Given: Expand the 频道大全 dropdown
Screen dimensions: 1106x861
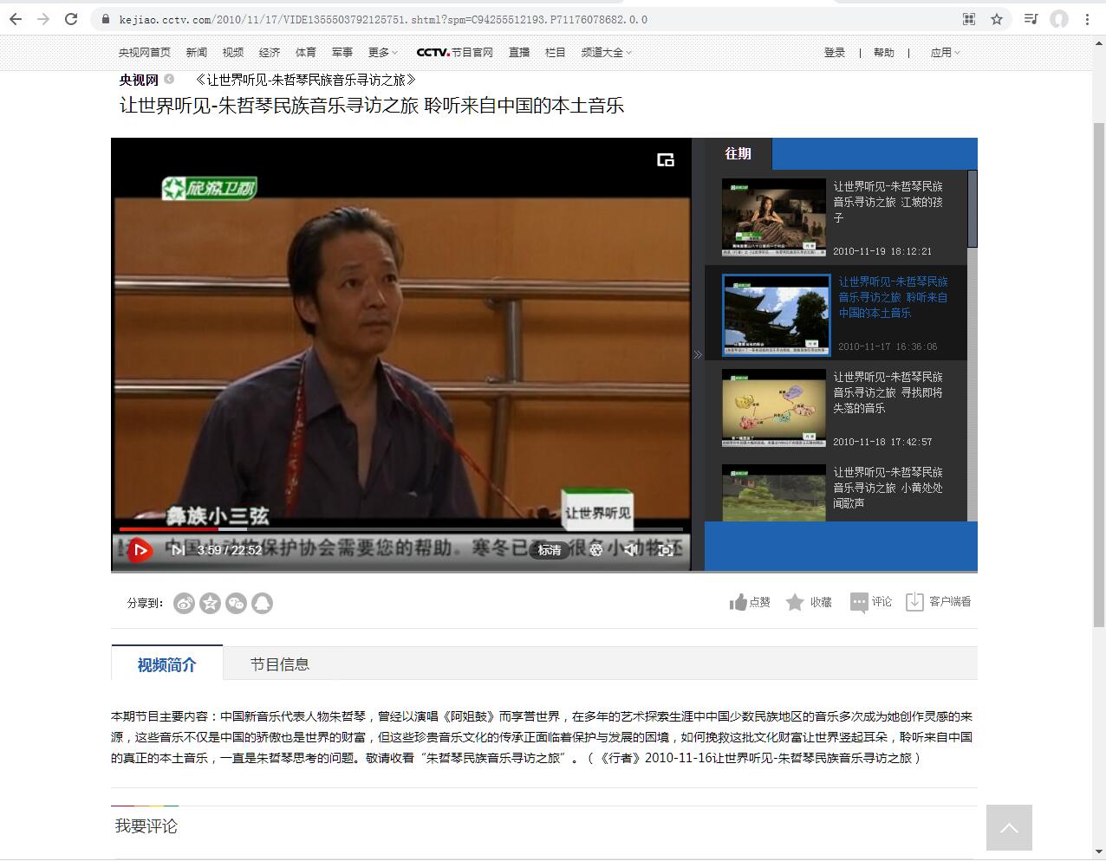Looking at the screenshot, I should coord(606,53).
